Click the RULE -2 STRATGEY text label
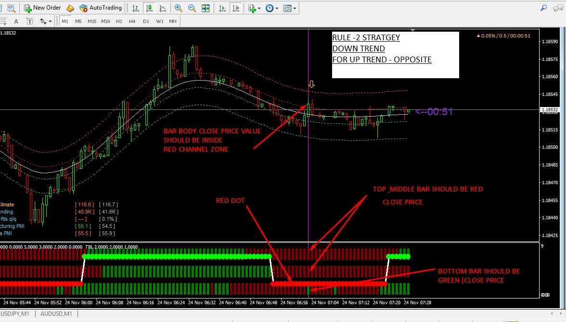The height and width of the screenshot is (322, 566). pos(366,37)
